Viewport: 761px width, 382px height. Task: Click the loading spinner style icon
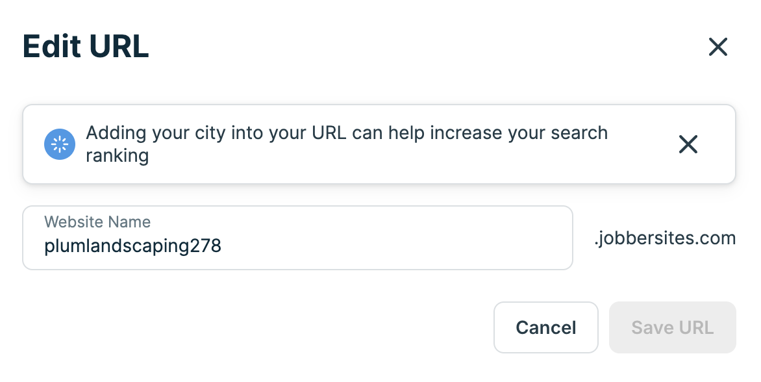point(59,144)
